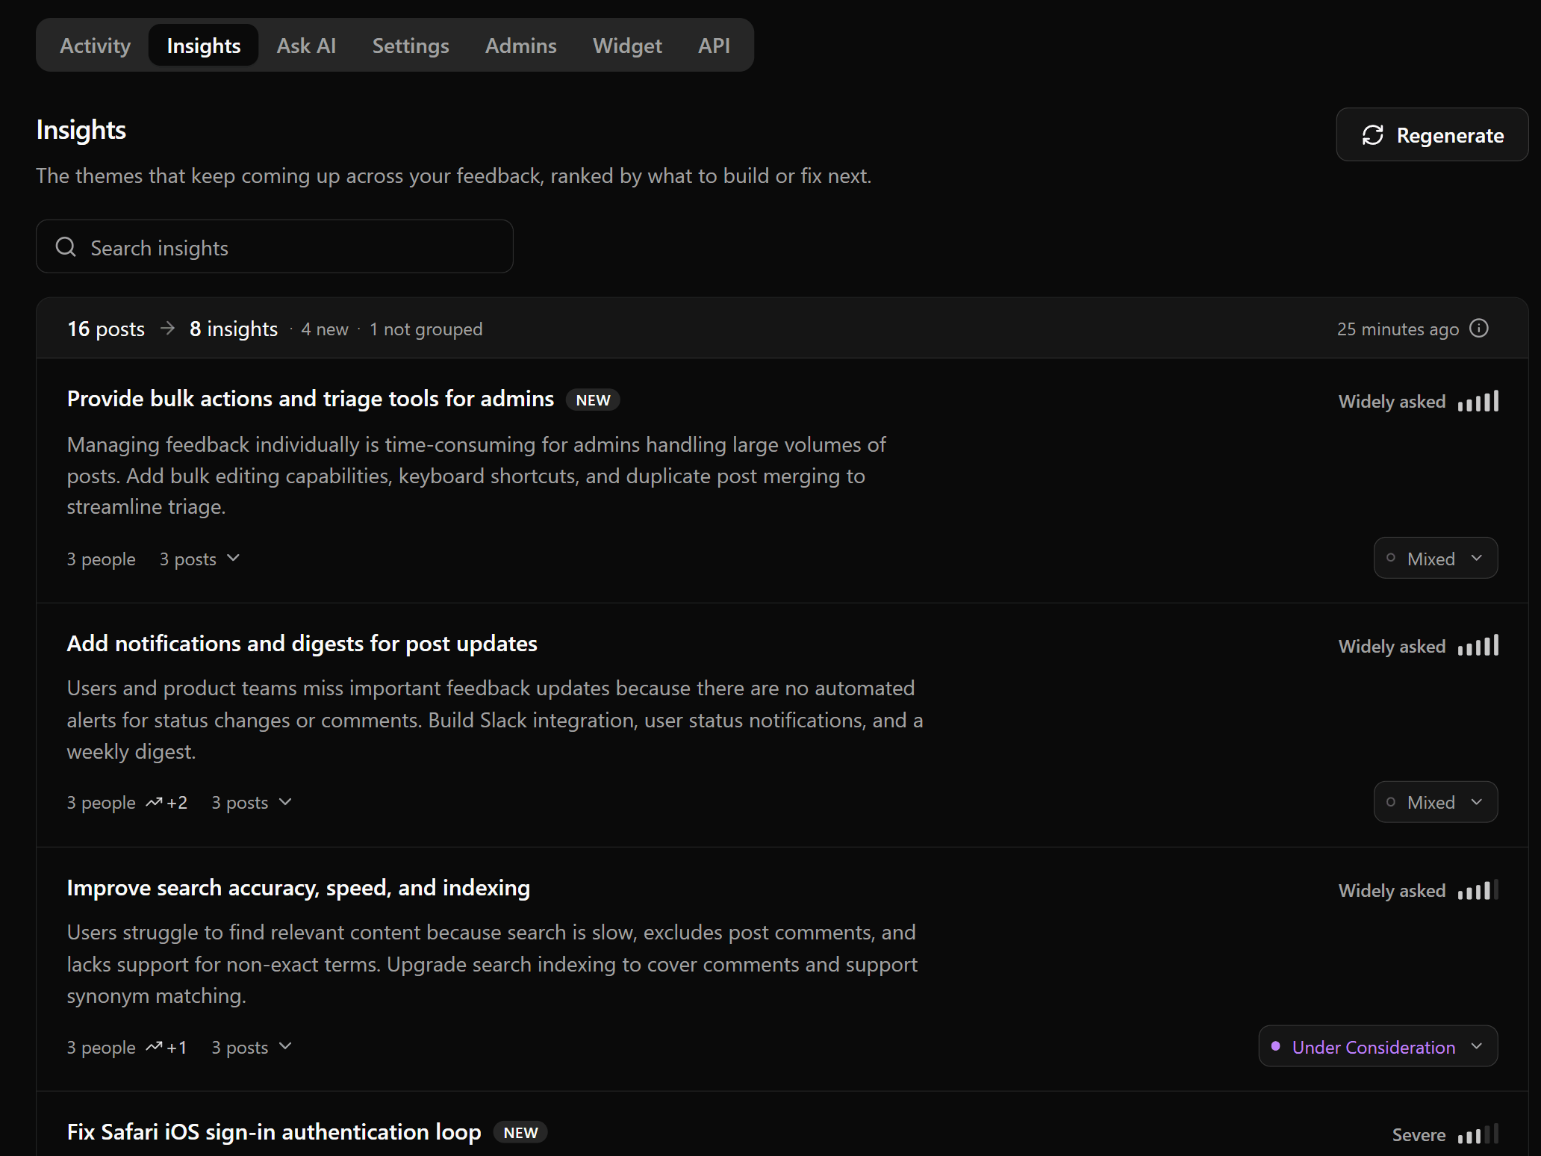
Task: Click 3 people under bulk actions insight
Action: point(102,559)
